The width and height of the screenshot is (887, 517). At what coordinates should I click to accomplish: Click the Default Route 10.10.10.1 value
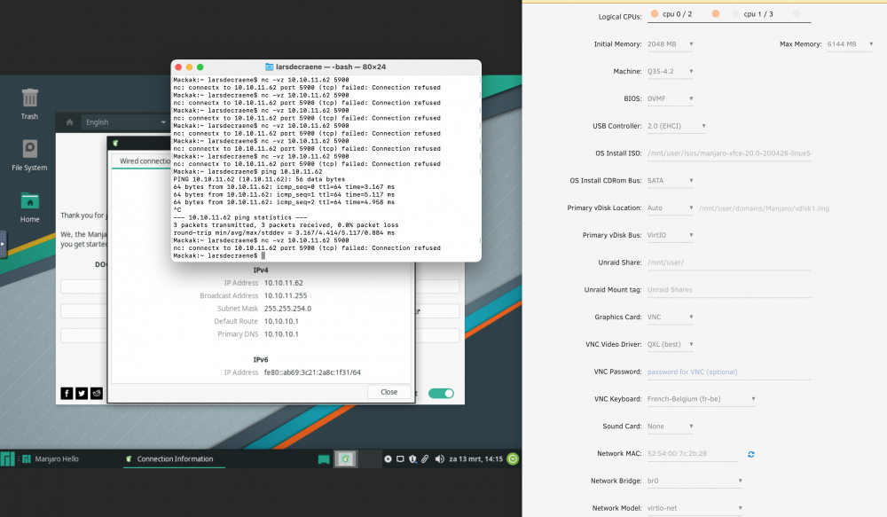pyautogui.click(x=281, y=321)
